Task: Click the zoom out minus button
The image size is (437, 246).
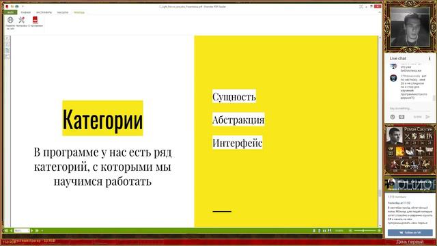Action: [350, 231]
